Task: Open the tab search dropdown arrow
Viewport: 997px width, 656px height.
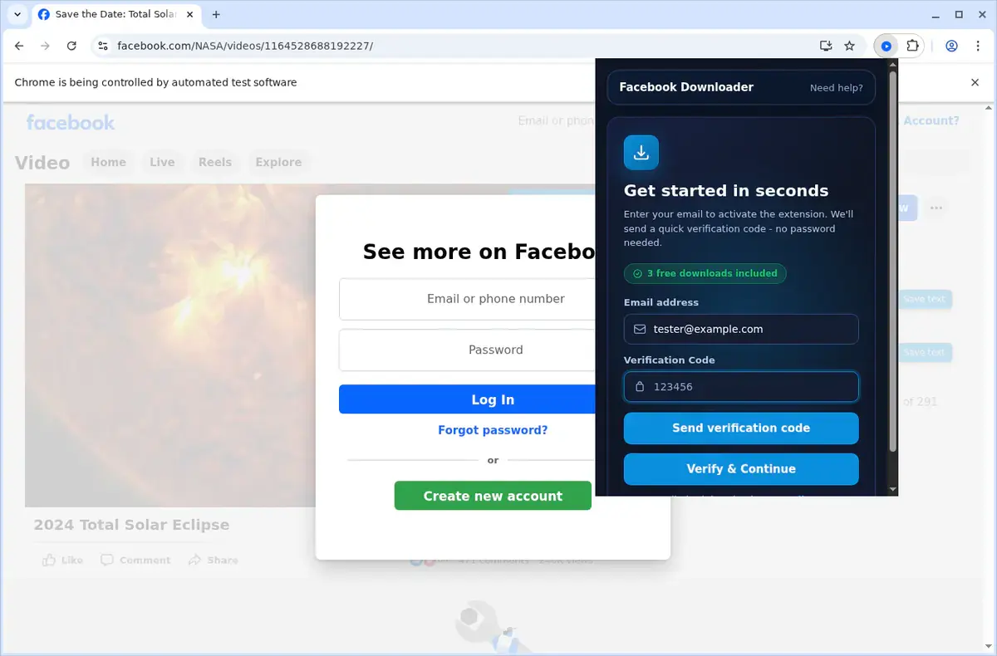Action: pos(17,14)
